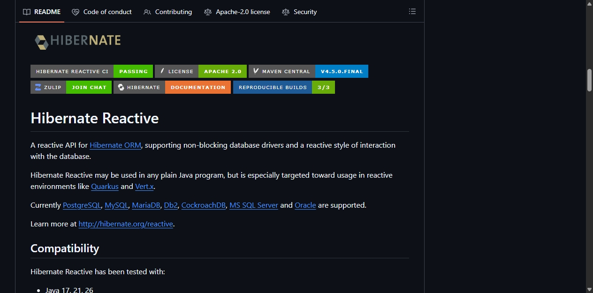Click the text 'Hibernate Reactive has been tested with:'
This screenshot has width=593, height=293.
pos(98,272)
